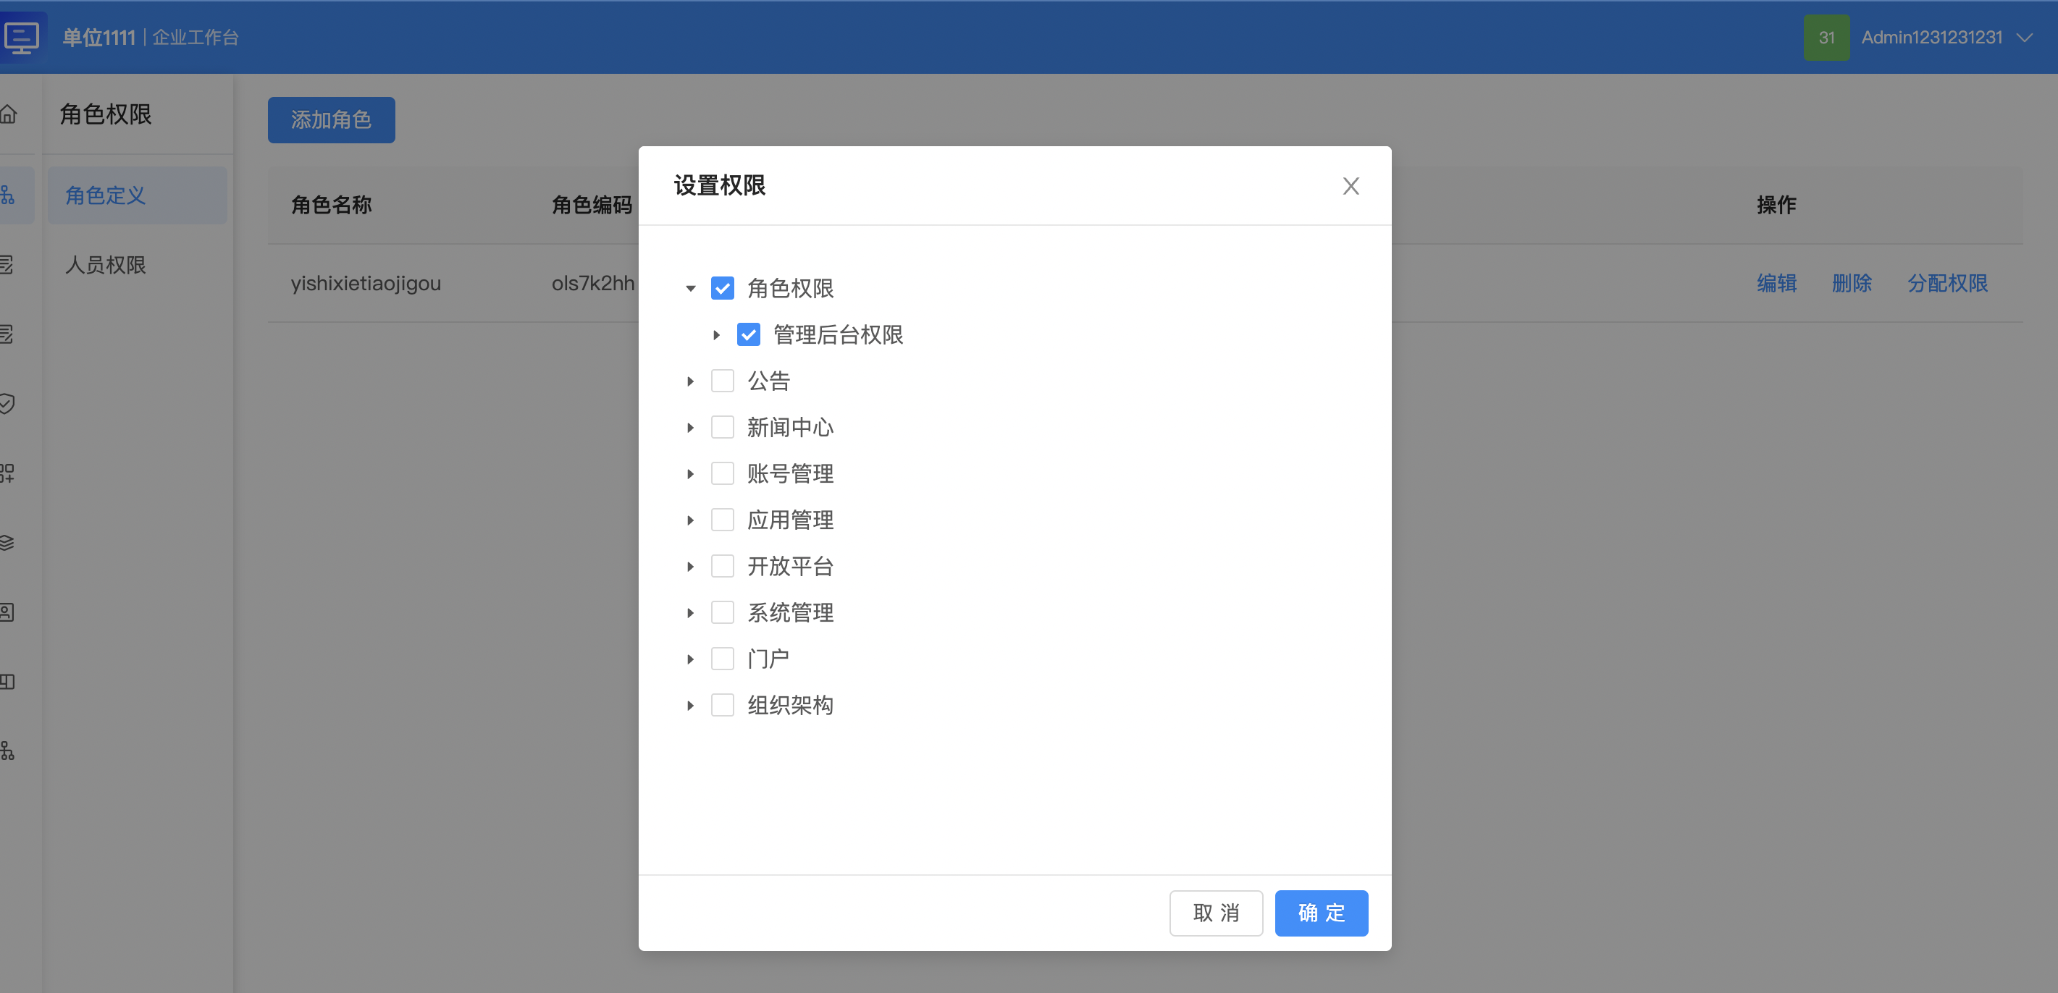The image size is (2058, 993).
Task: Click the 角色权限 tree label text
Action: (x=790, y=288)
